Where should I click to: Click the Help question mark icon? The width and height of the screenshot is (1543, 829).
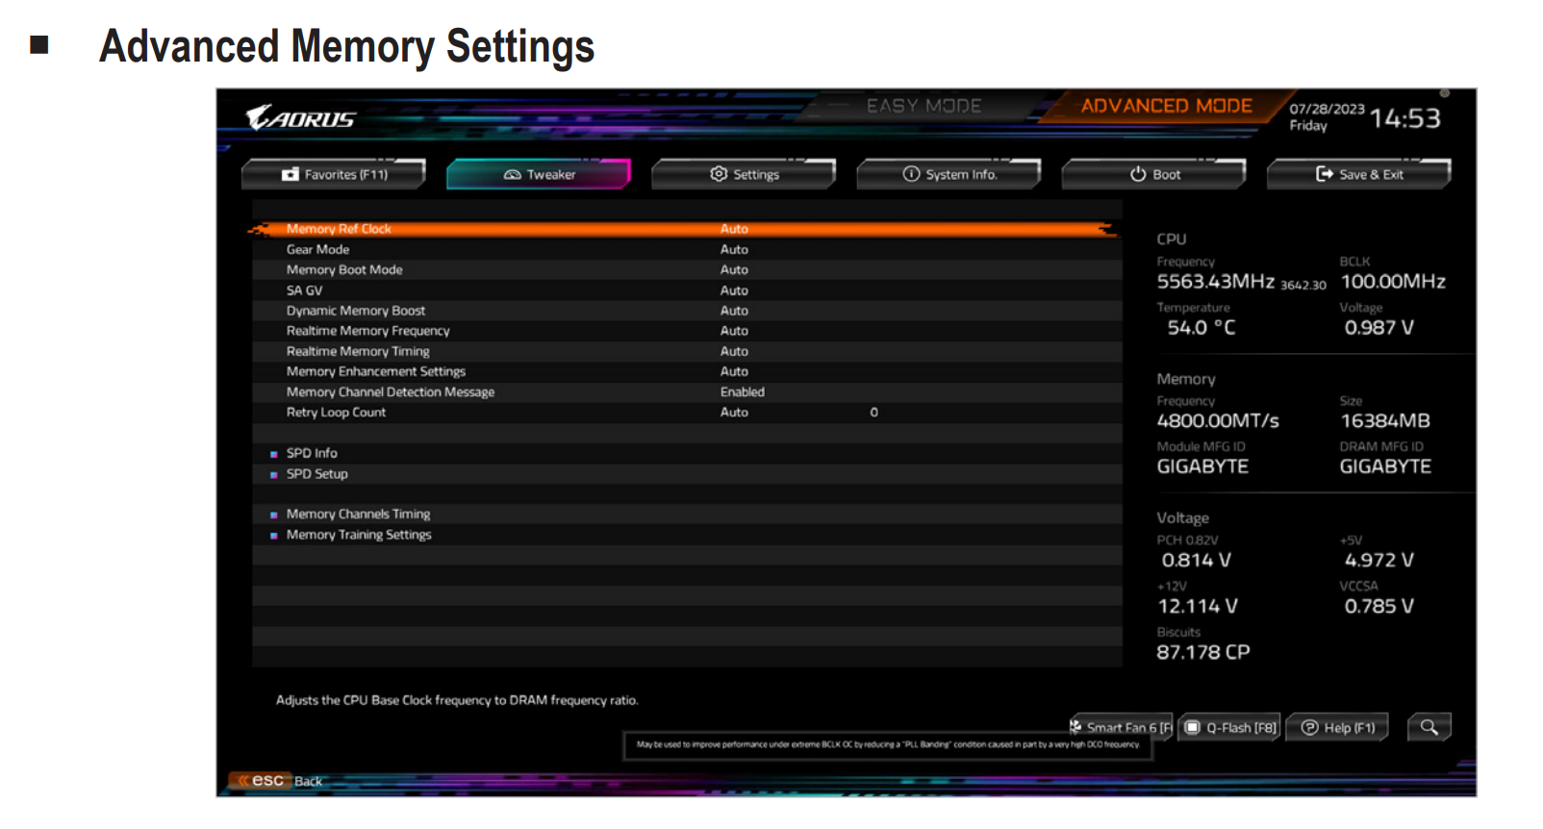click(1309, 728)
